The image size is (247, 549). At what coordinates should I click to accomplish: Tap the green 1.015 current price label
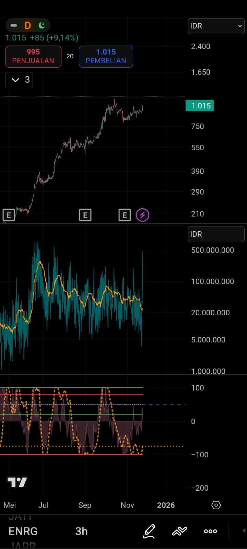coord(200,106)
